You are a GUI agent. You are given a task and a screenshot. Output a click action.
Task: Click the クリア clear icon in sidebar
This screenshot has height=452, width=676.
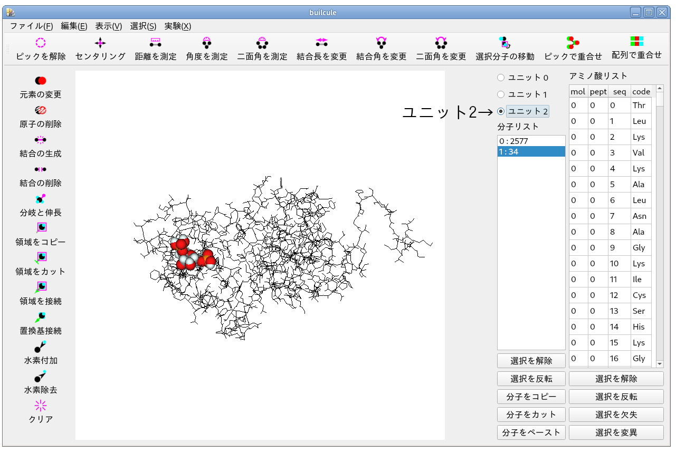[x=41, y=406]
